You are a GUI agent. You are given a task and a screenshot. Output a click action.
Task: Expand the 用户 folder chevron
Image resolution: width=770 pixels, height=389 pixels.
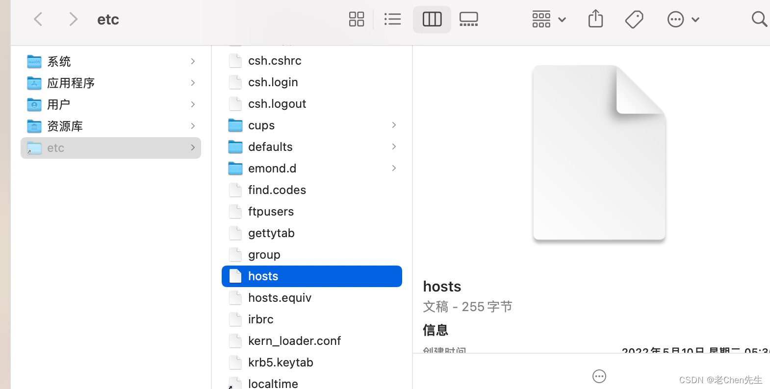(x=193, y=104)
